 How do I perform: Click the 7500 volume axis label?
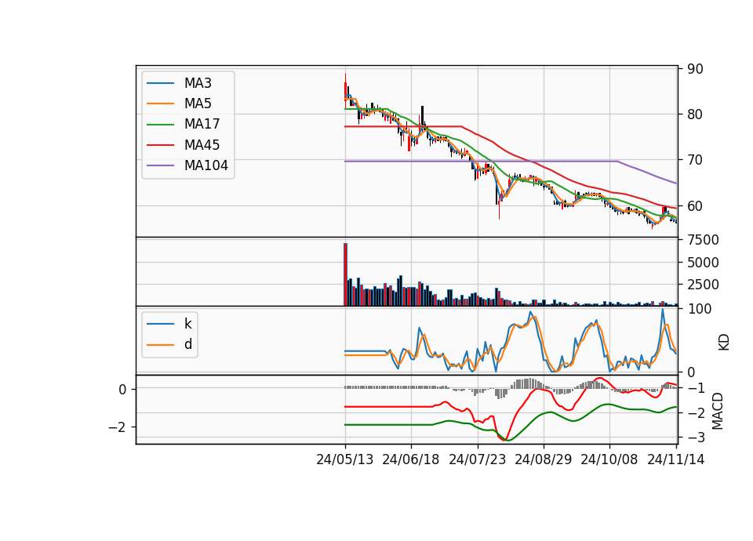pyautogui.click(x=703, y=240)
